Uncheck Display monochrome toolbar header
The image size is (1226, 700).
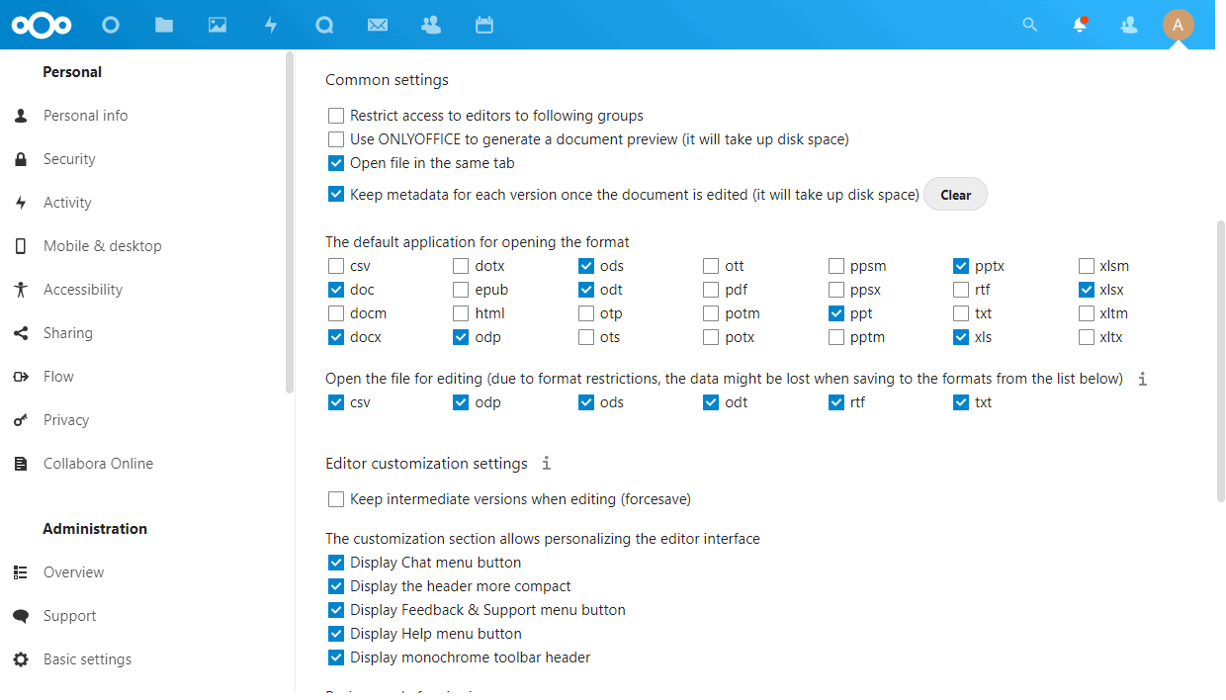tap(336, 657)
